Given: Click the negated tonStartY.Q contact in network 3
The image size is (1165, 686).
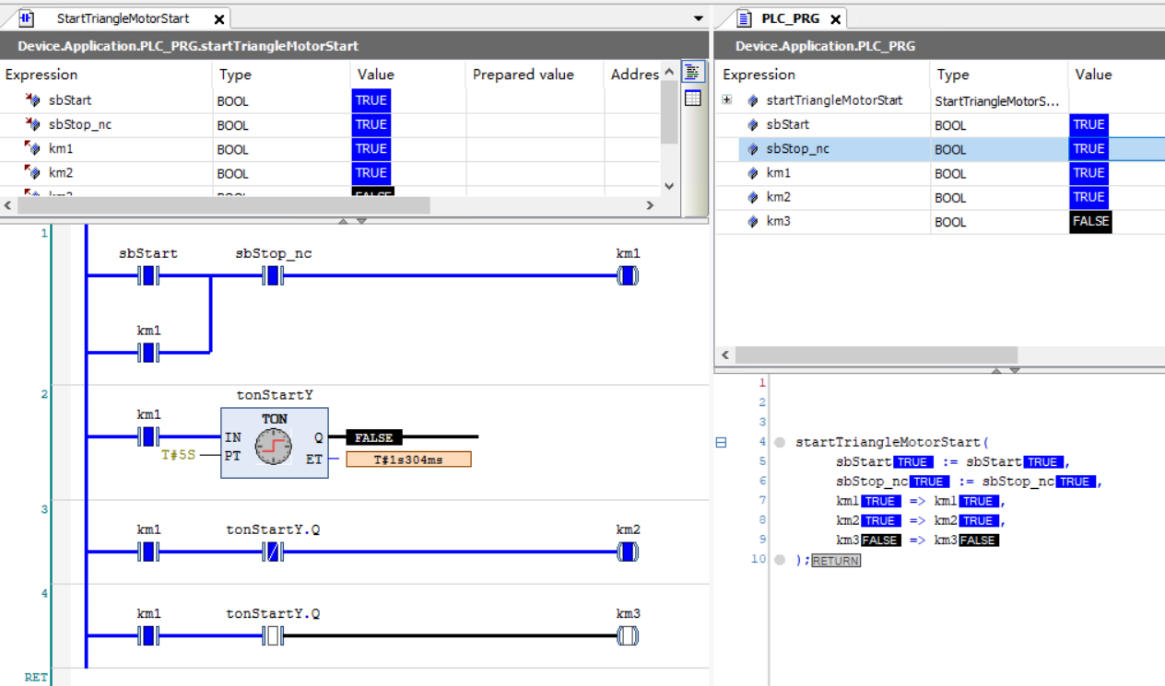Looking at the screenshot, I should (x=273, y=552).
